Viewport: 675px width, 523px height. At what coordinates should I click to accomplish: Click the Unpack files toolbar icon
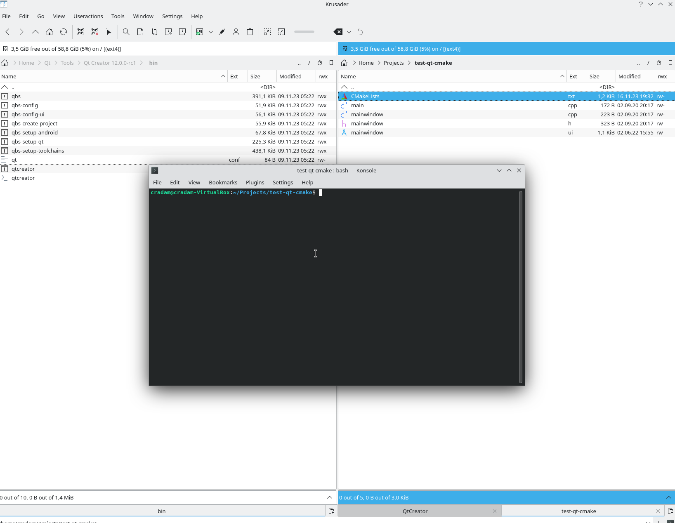tap(182, 32)
